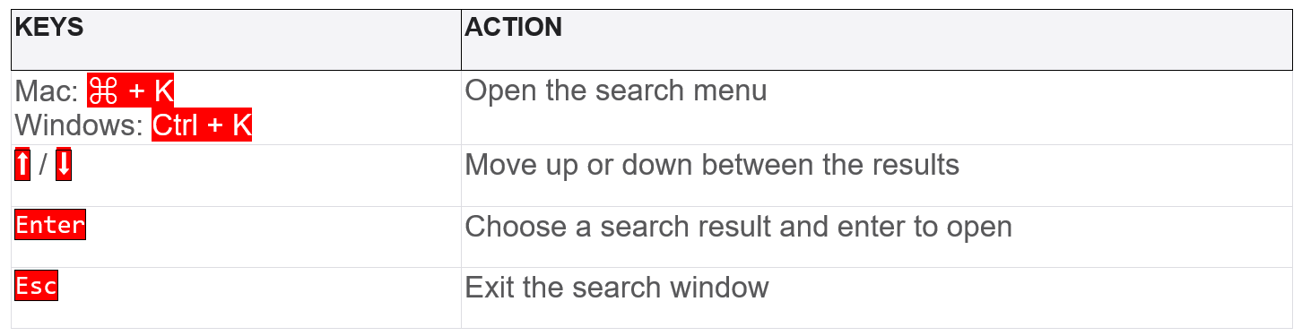The height and width of the screenshot is (336, 1302).
Task: Click the KEYS column header
Action: pos(49,27)
